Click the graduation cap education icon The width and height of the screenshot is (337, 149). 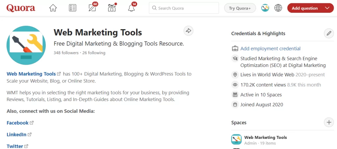point(235,58)
